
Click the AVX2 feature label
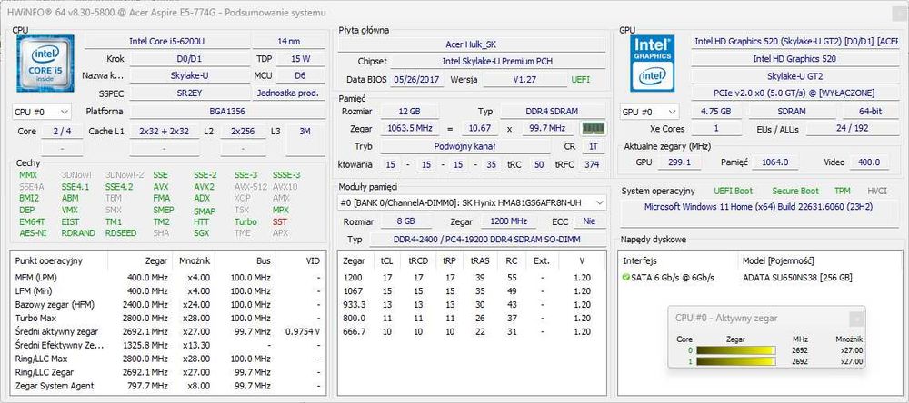[x=204, y=186]
